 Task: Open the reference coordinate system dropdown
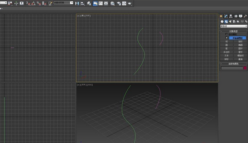click(x=3, y=3)
